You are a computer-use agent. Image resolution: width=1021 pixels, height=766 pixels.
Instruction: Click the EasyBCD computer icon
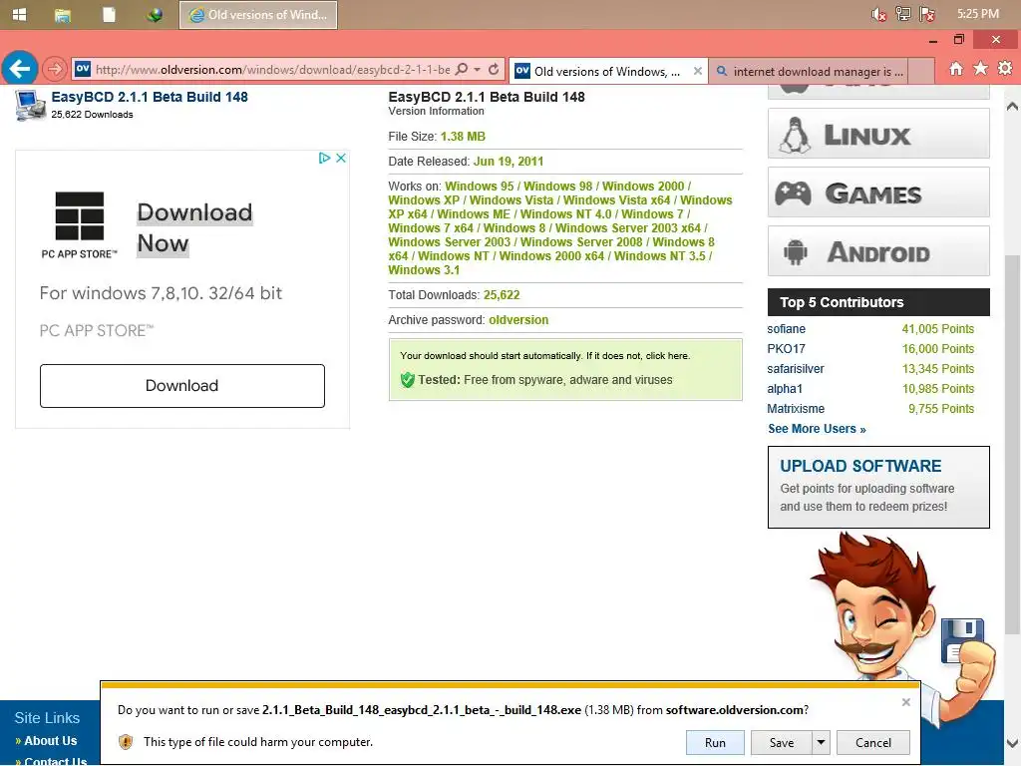(x=30, y=106)
